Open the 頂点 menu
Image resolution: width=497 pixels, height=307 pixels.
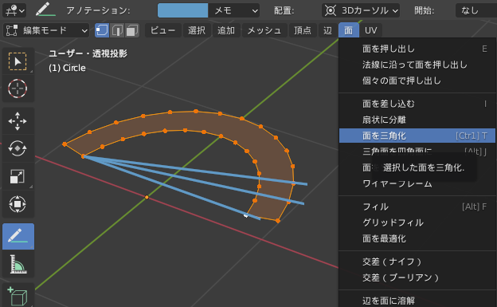point(303,30)
